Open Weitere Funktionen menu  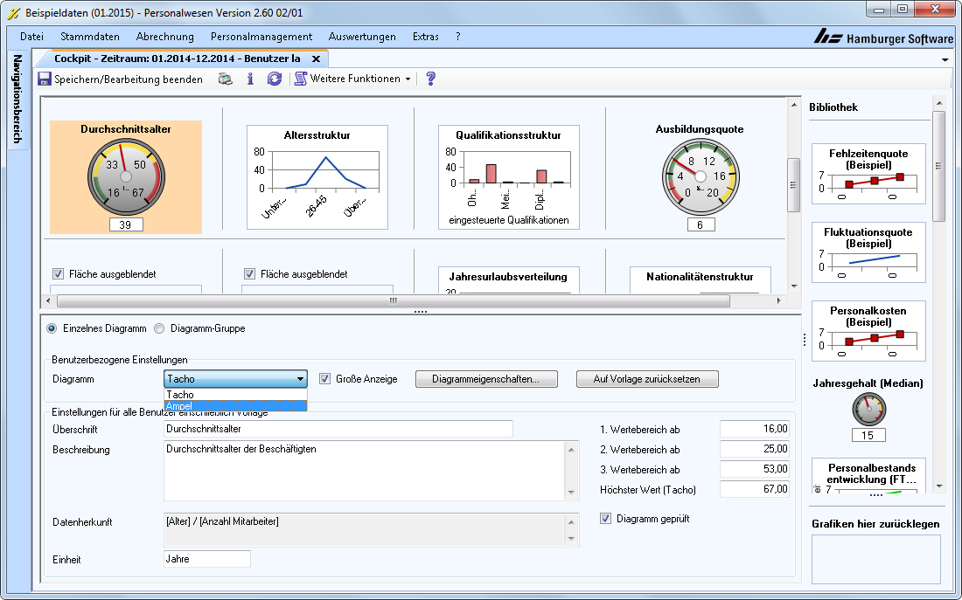click(352, 79)
